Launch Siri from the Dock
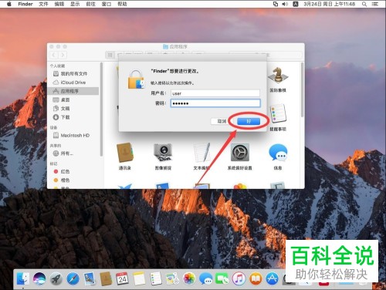 pyautogui.click(x=39, y=278)
